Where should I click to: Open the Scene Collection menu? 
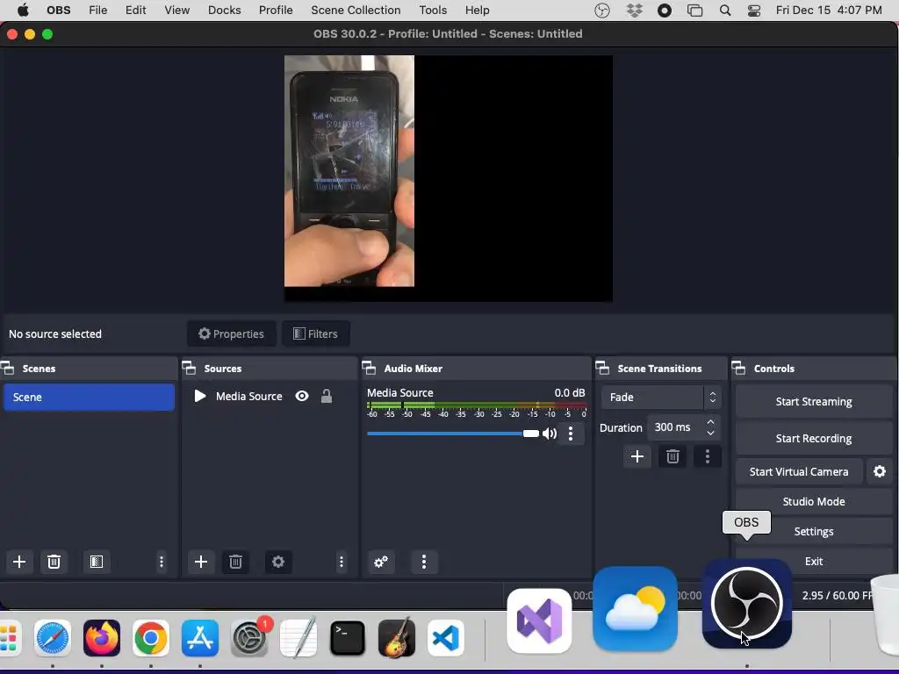356,11
